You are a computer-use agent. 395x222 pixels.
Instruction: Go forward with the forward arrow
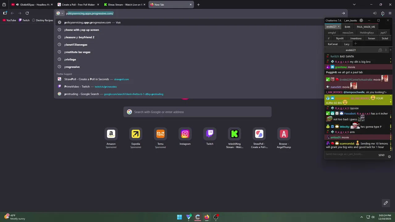(20, 13)
